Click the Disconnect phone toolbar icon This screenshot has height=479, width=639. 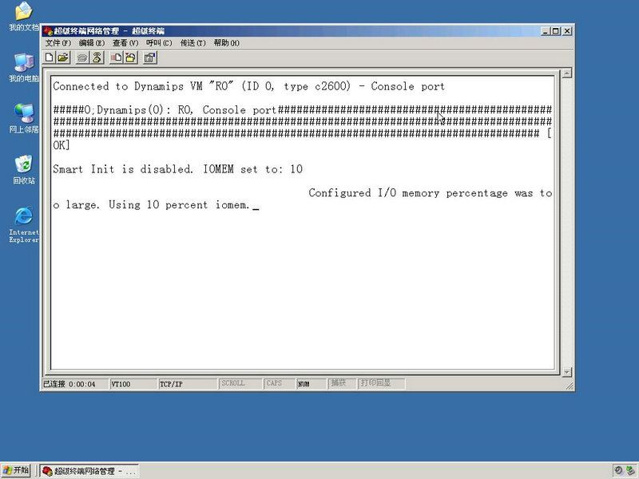pos(97,57)
